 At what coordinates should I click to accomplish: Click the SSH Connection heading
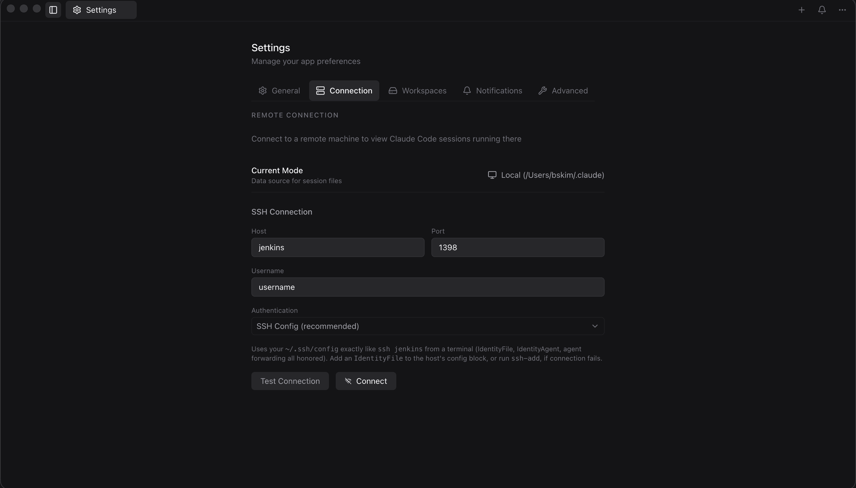(282, 212)
